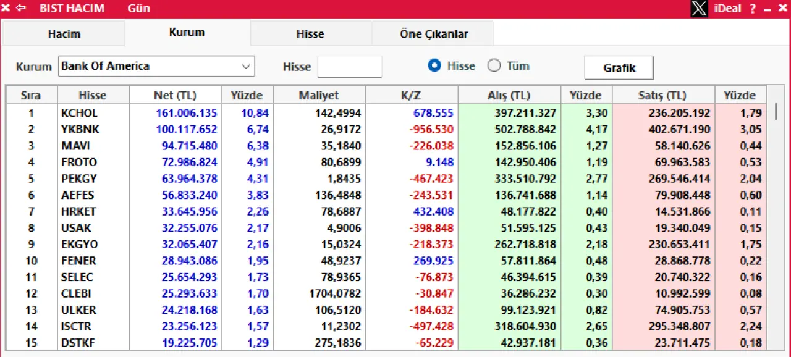Open the Hisse tab
This screenshot has height=357, width=791.
(310, 34)
